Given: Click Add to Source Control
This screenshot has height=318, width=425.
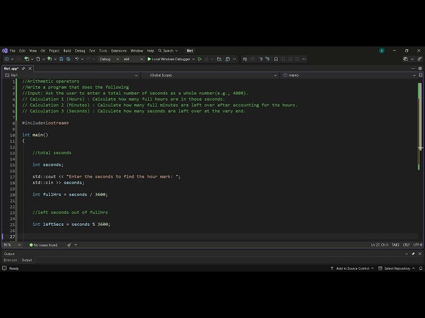Looking at the screenshot, I should (x=352, y=268).
